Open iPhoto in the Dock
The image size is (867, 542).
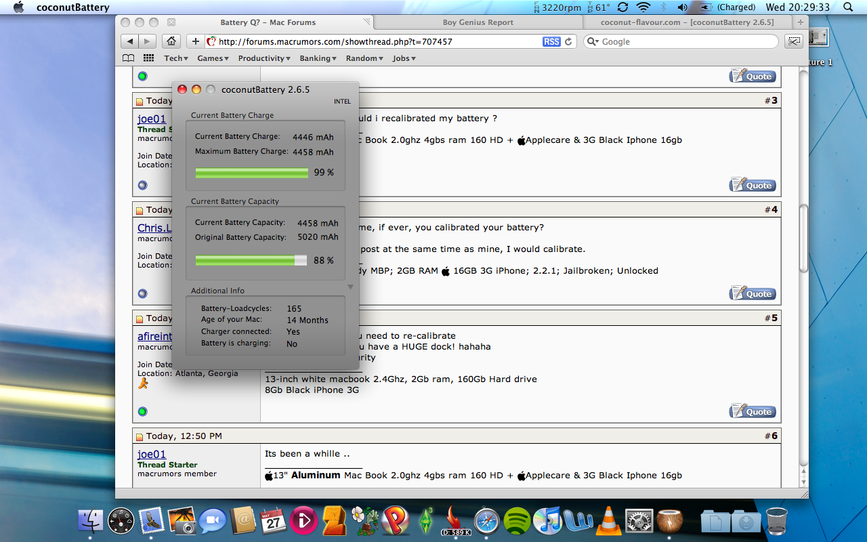[182, 520]
